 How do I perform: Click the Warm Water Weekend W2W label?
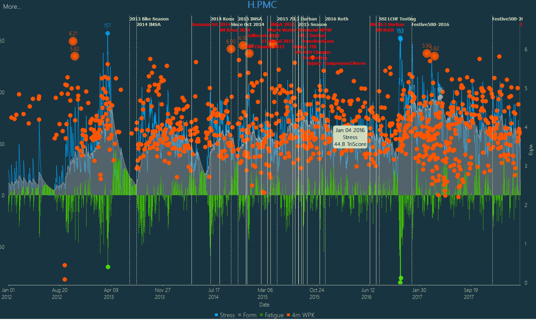tap(300, 30)
